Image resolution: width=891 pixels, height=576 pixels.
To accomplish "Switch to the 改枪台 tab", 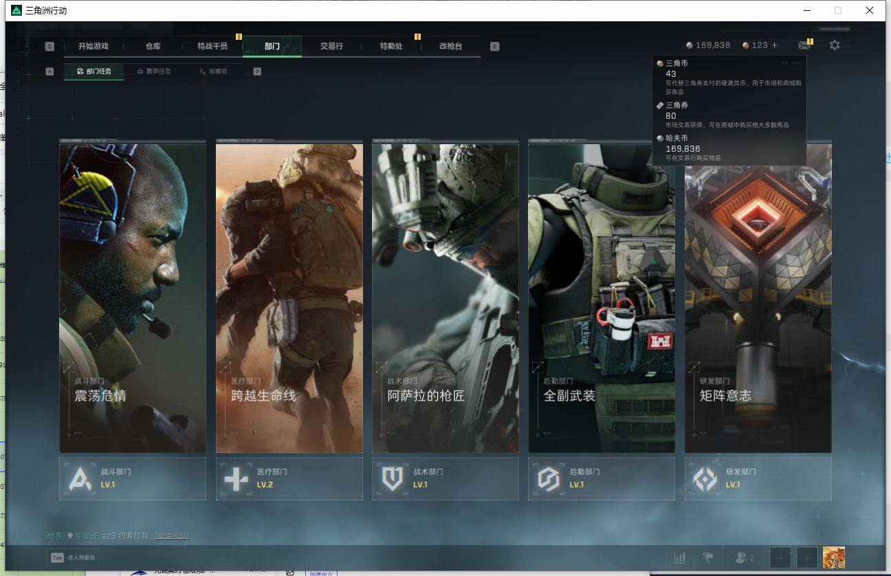I will (451, 46).
